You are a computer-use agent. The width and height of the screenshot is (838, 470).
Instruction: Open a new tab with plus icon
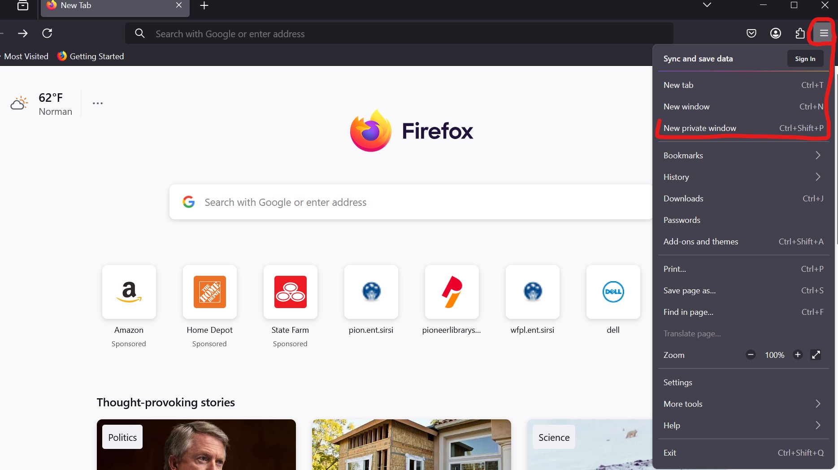pyautogui.click(x=204, y=5)
